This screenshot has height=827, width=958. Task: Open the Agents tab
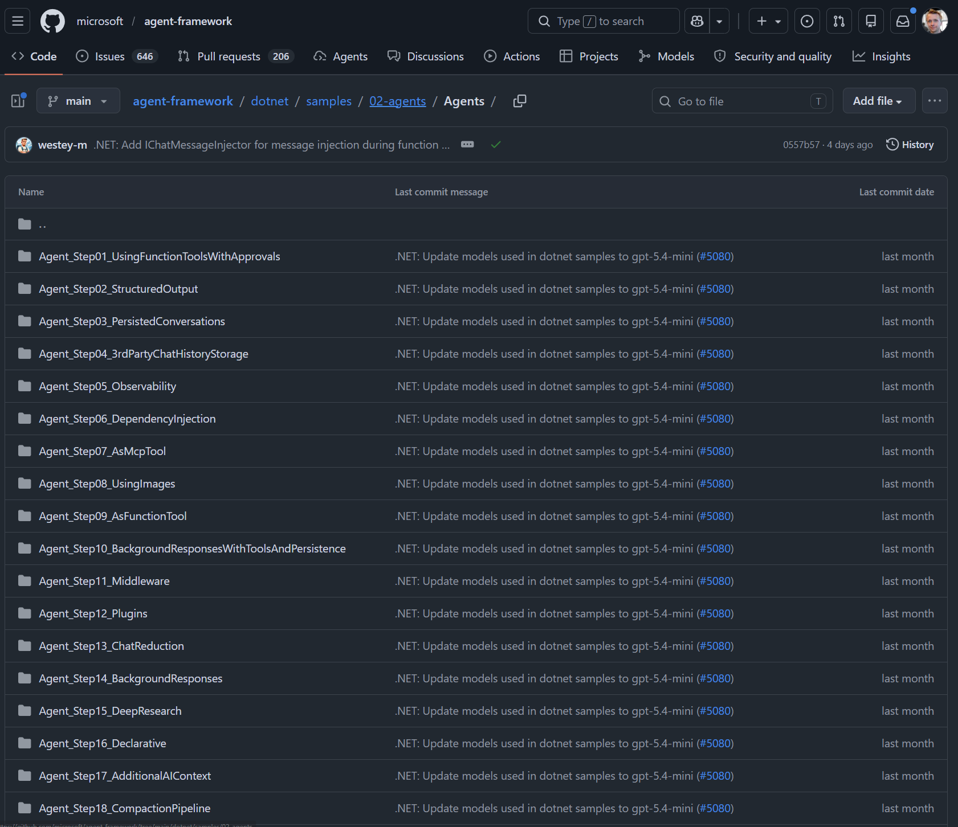coord(340,56)
